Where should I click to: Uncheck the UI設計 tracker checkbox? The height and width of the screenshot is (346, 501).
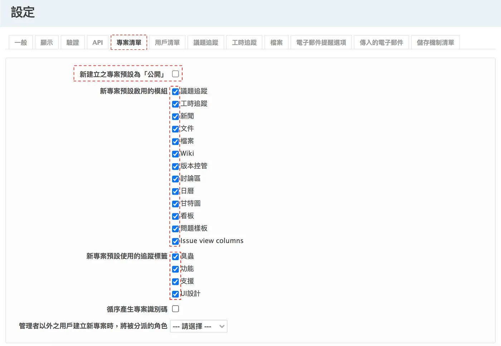point(175,294)
